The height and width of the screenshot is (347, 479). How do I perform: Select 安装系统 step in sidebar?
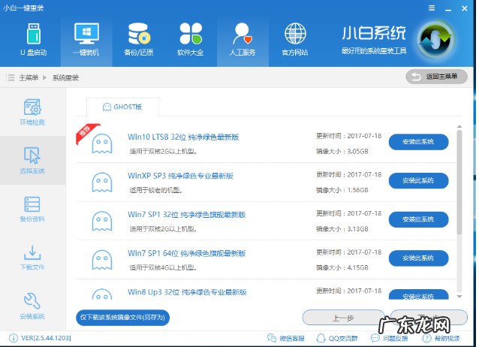32,306
